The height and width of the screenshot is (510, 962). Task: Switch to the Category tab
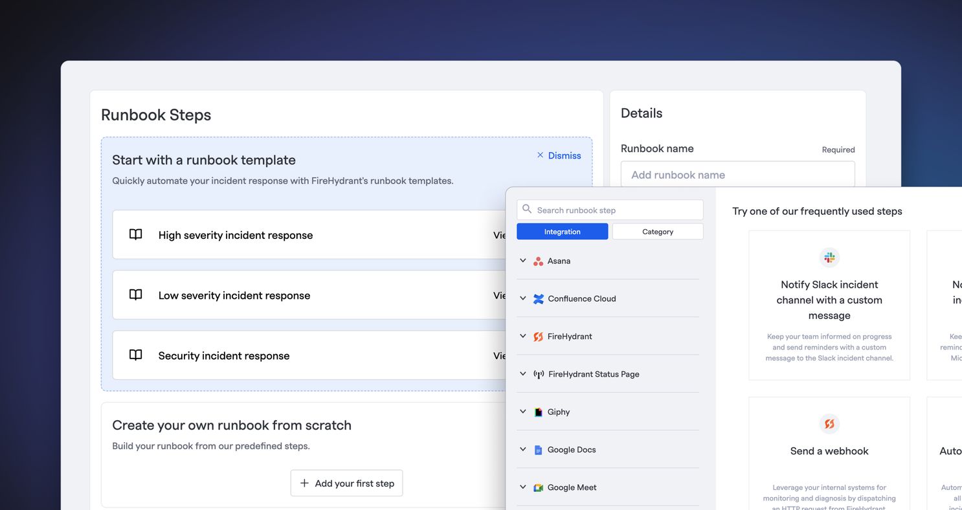click(x=658, y=232)
